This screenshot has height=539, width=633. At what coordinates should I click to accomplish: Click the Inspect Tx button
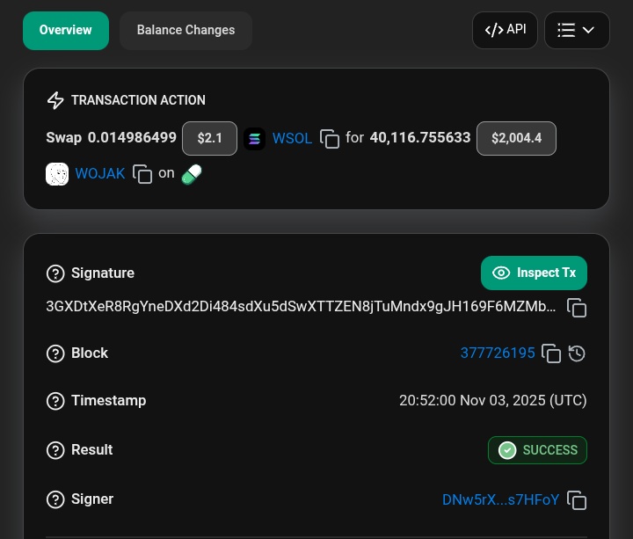click(534, 273)
